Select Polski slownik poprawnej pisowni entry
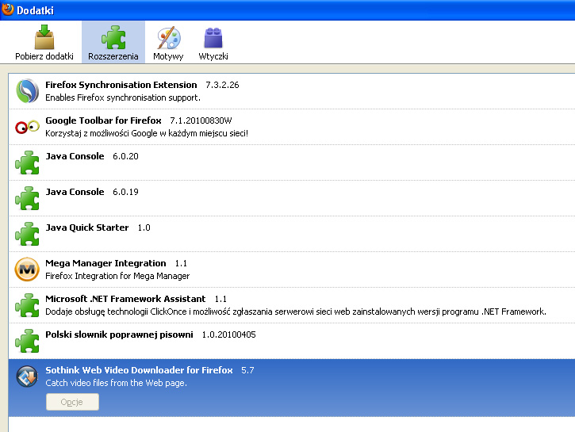This screenshot has height=432, width=575. pyautogui.click(x=119, y=335)
